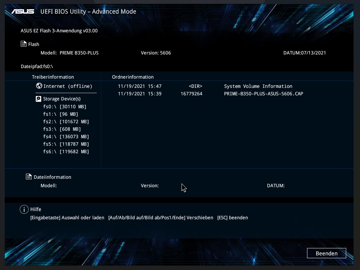Click the Internet globe icon
The height and width of the screenshot is (270, 360).
(39, 86)
